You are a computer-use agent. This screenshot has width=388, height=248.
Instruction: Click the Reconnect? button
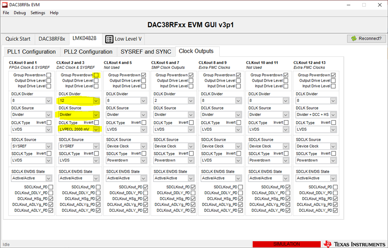[367, 39]
